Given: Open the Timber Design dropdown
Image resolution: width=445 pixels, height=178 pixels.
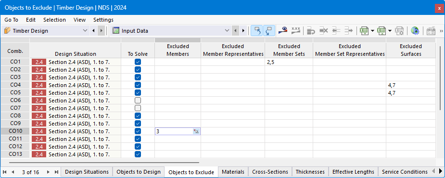Looking at the screenshot, I should [85, 31].
